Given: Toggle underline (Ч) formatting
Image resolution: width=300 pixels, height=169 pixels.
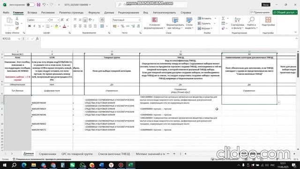Looking at the screenshot, I should coord(39,26).
